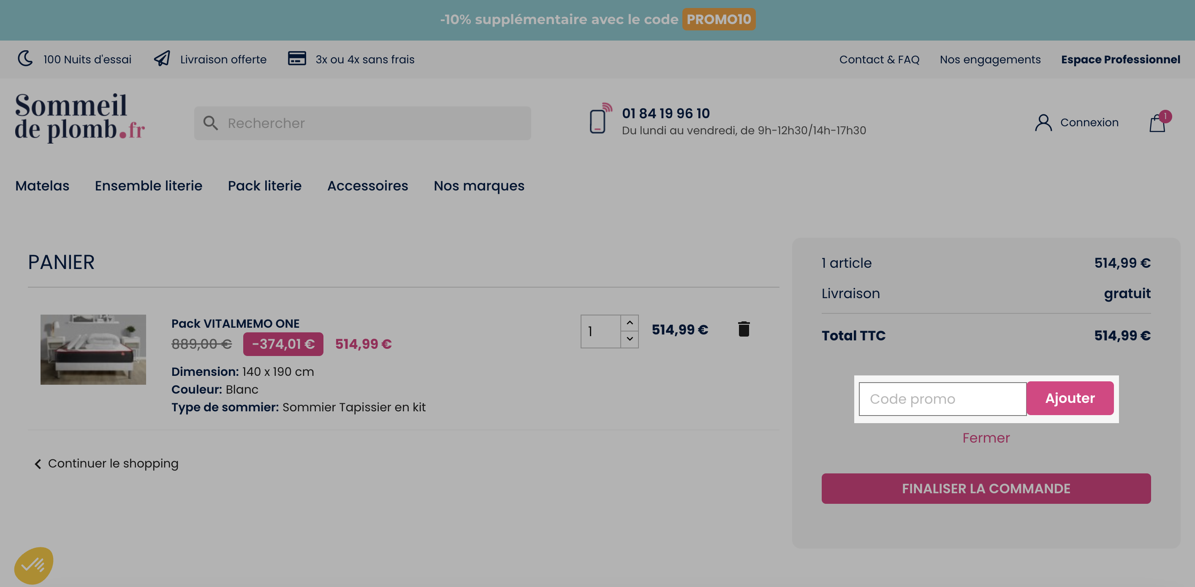Delete Pack VITALMEMO ONE with trash icon

[744, 329]
